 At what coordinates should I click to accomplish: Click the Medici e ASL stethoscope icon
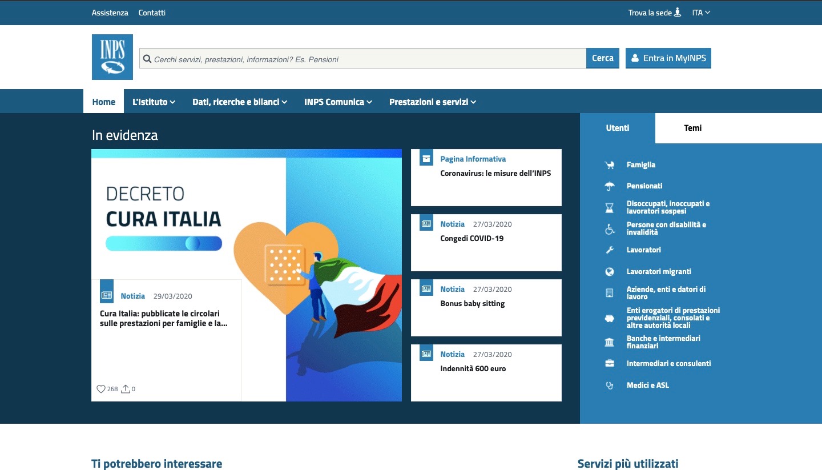click(610, 385)
